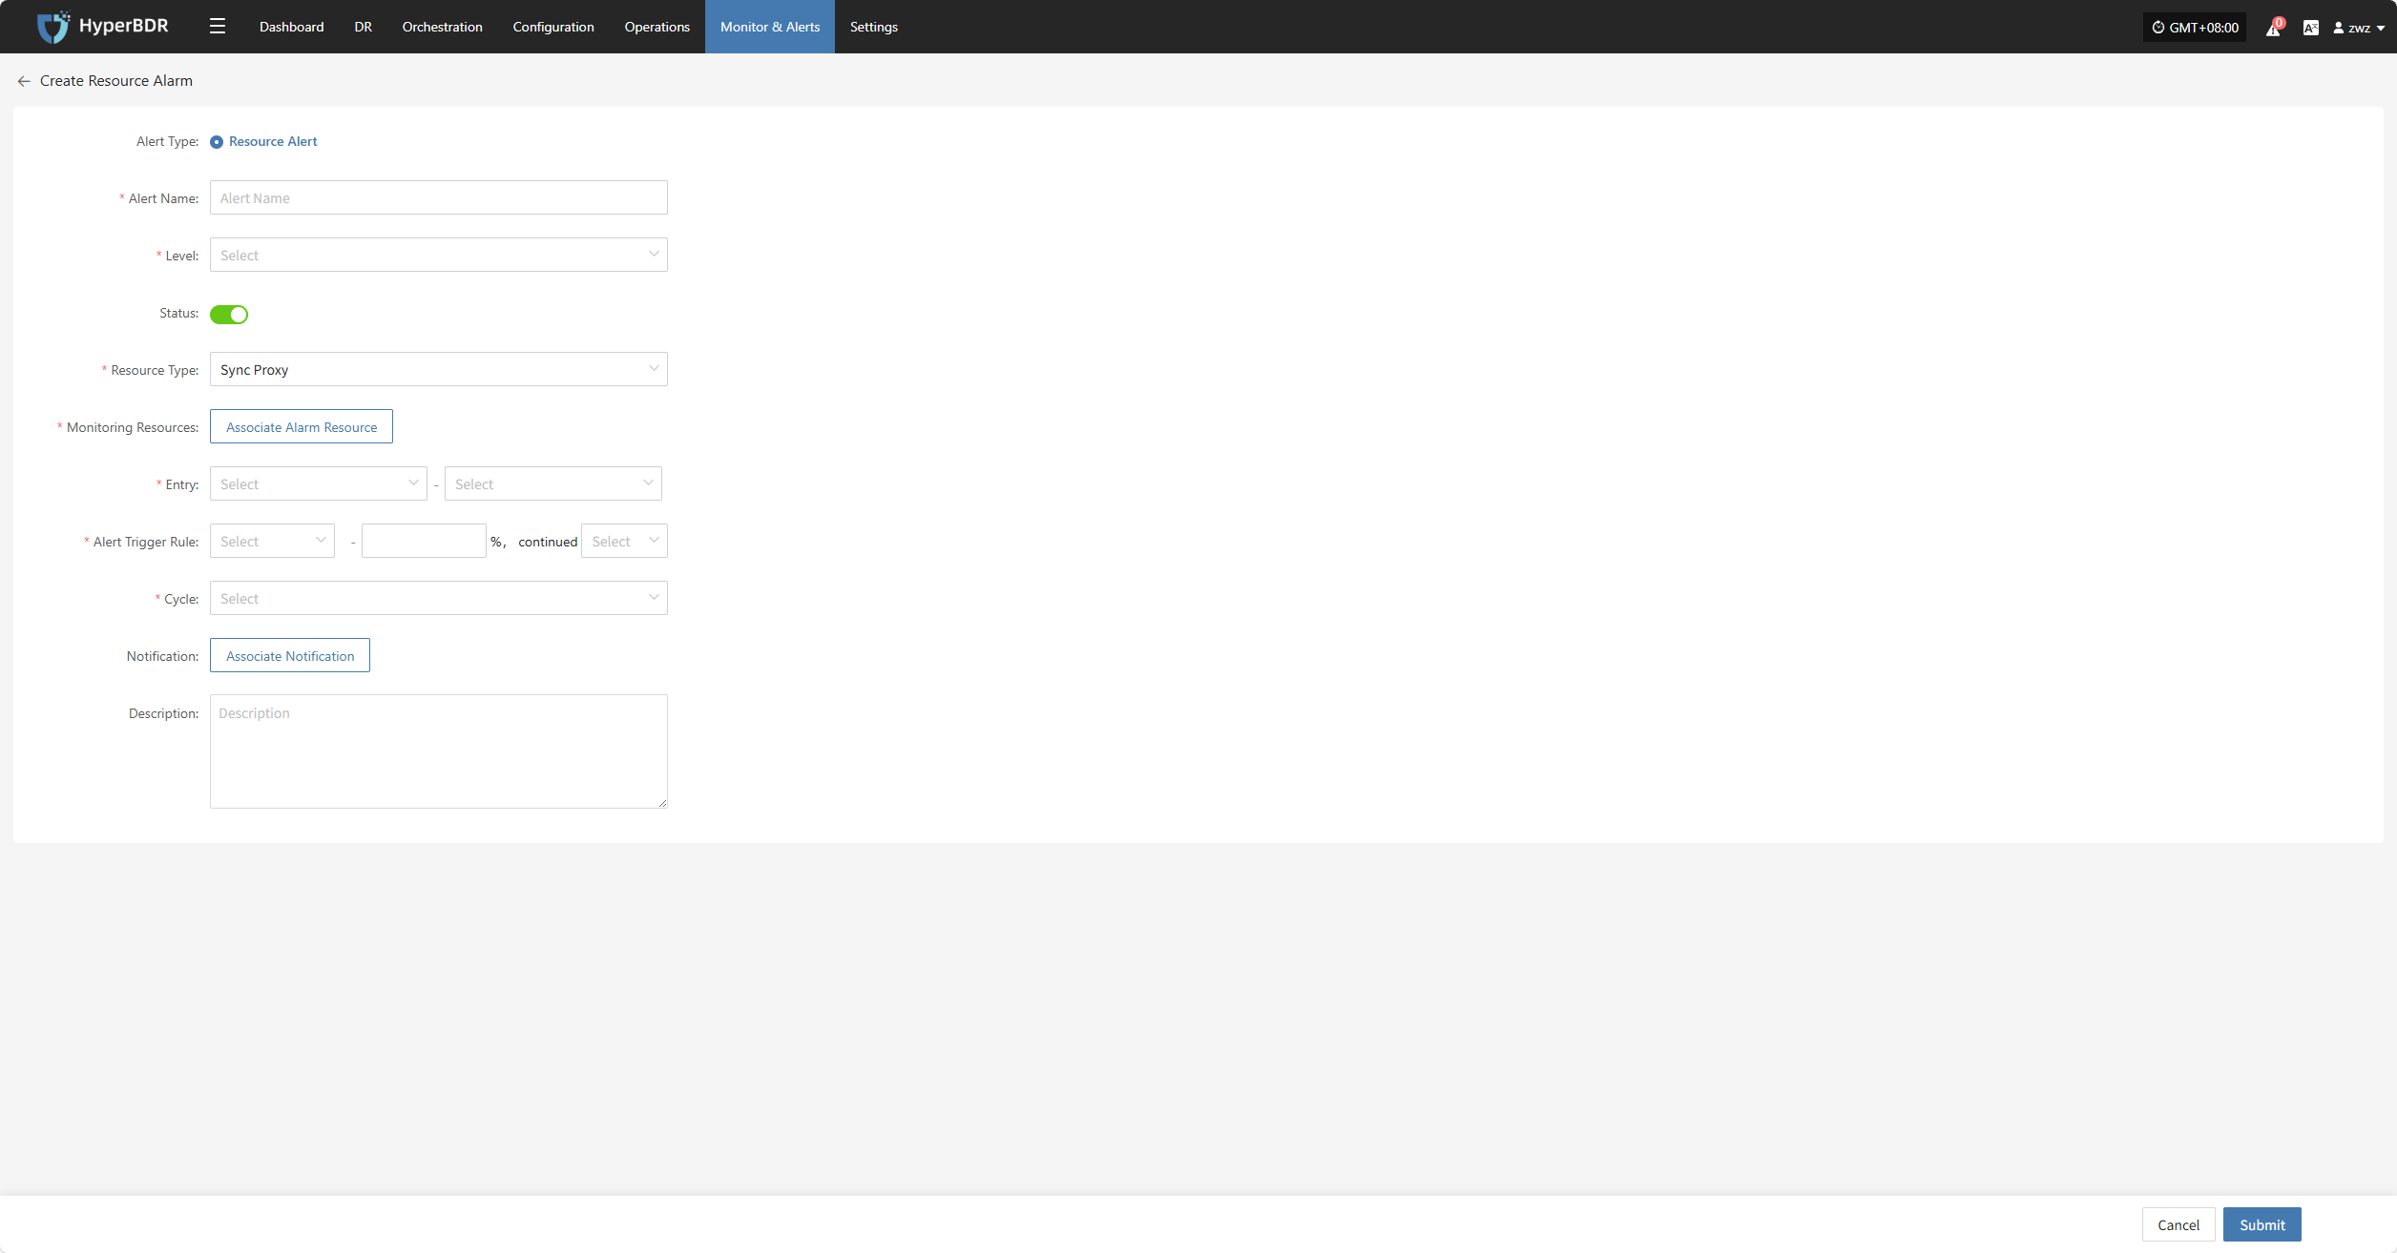Open the first Entry select dropdown
The width and height of the screenshot is (2397, 1253).
click(319, 483)
